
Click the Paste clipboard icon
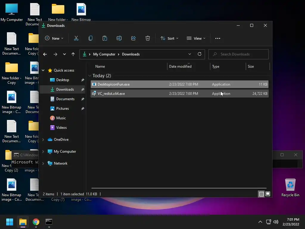[x=105, y=38]
